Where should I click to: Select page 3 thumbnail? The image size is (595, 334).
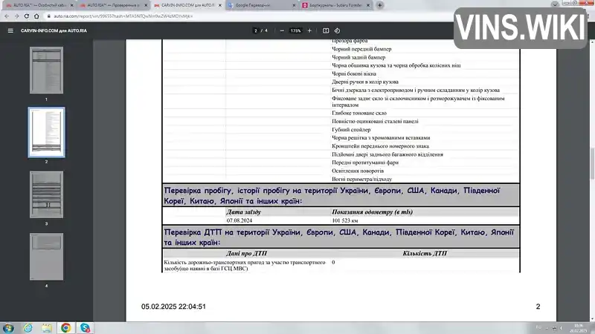(46, 194)
